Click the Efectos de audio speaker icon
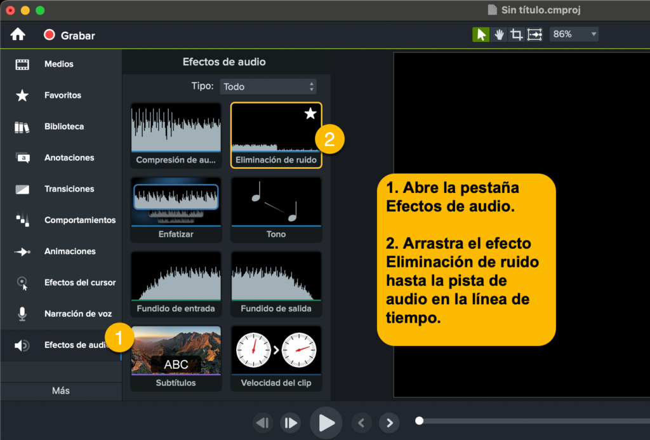 click(22, 345)
